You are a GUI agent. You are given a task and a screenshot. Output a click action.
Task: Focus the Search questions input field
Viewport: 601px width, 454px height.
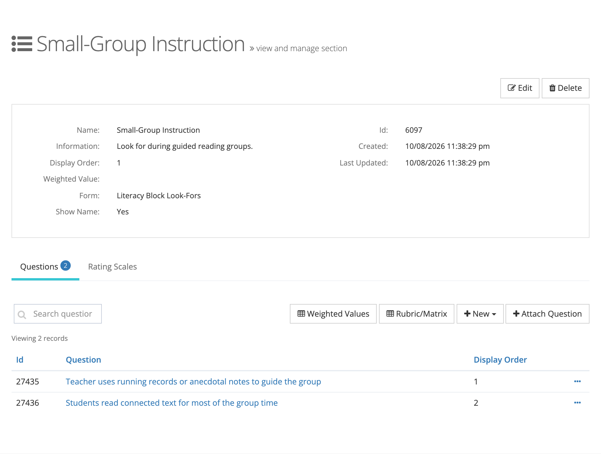point(58,314)
